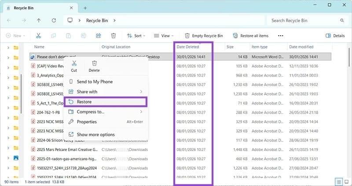Screen dimensions: 352x186
Task: Click Restore all items button
Action: click(250, 36)
